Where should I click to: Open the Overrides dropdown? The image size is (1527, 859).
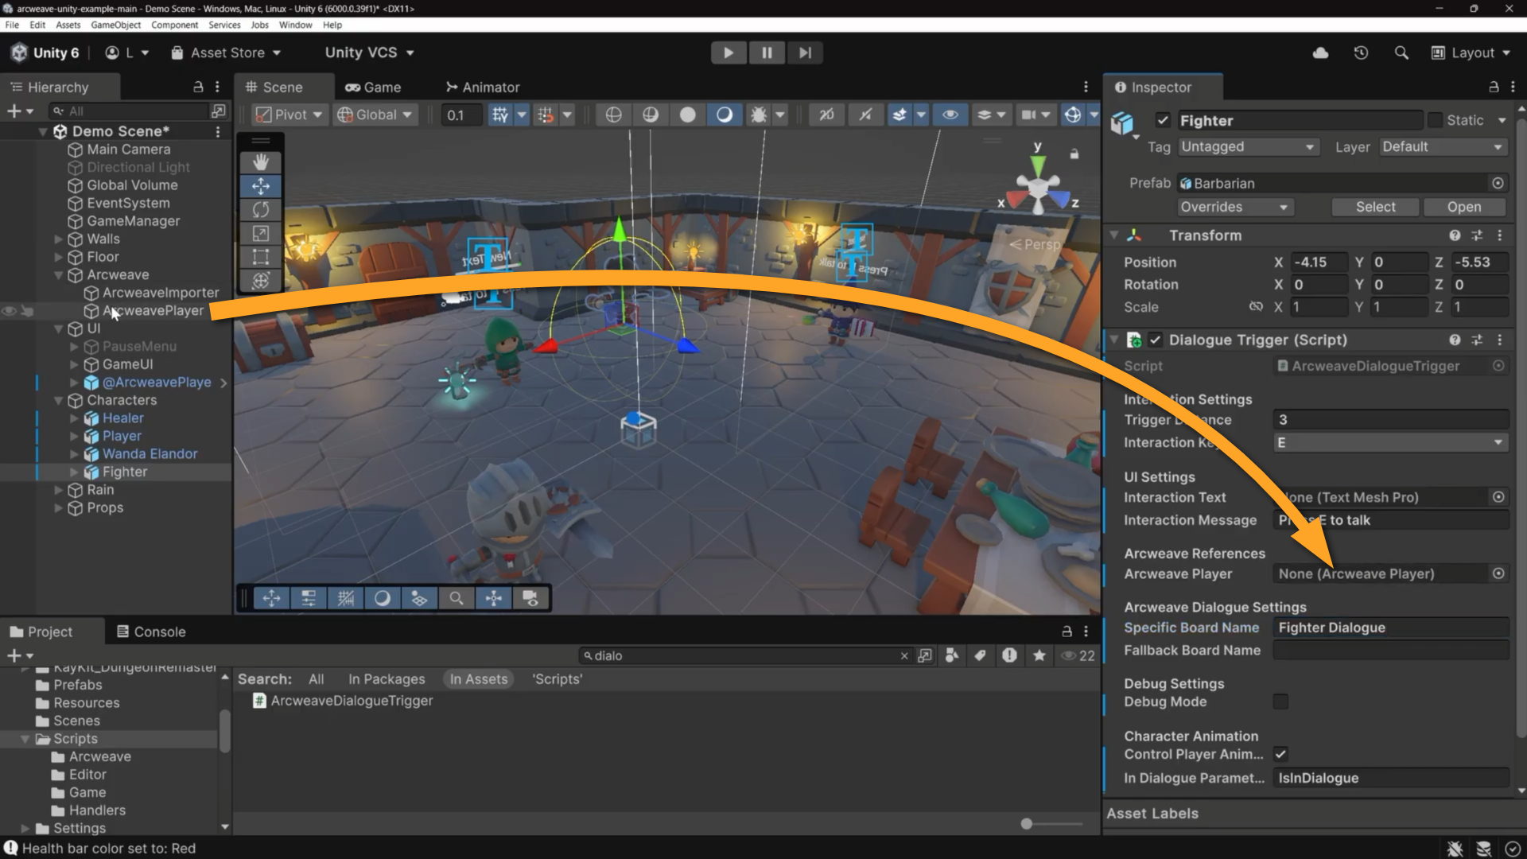click(x=1234, y=207)
